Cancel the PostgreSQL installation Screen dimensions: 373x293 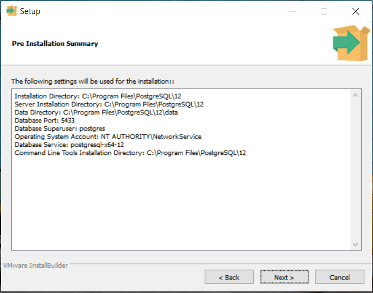[x=340, y=277]
